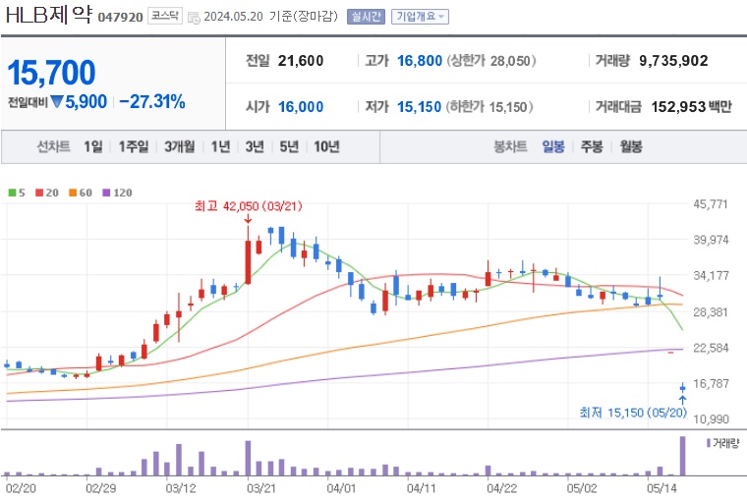Screen dimensions: 747x499
Task: Click the high price 16,800
Action: tap(420, 61)
